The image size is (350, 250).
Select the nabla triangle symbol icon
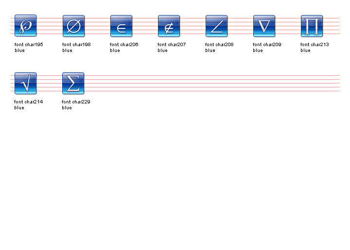(x=264, y=26)
